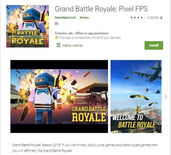Image resolution: width=171 pixels, height=155 pixels.
Task: Open the GameSpire Ltd. developer page
Action: coord(65,18)
